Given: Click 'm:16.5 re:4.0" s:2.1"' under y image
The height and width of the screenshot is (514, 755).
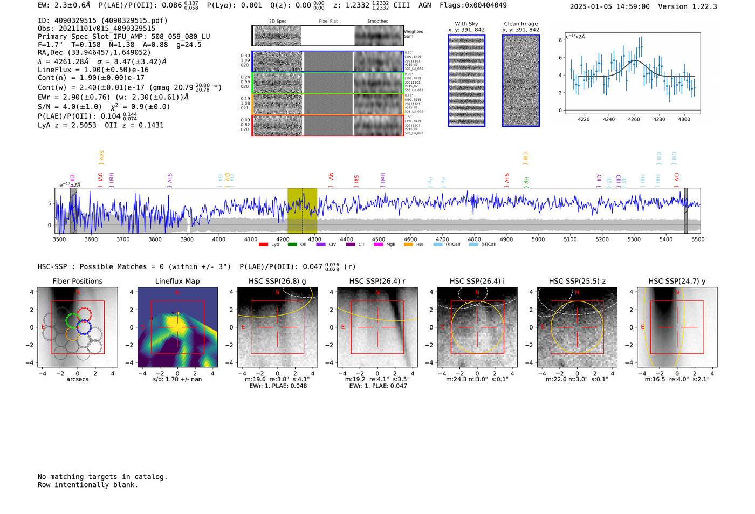Looking at the screenshot, I should [x=677, y=379].
